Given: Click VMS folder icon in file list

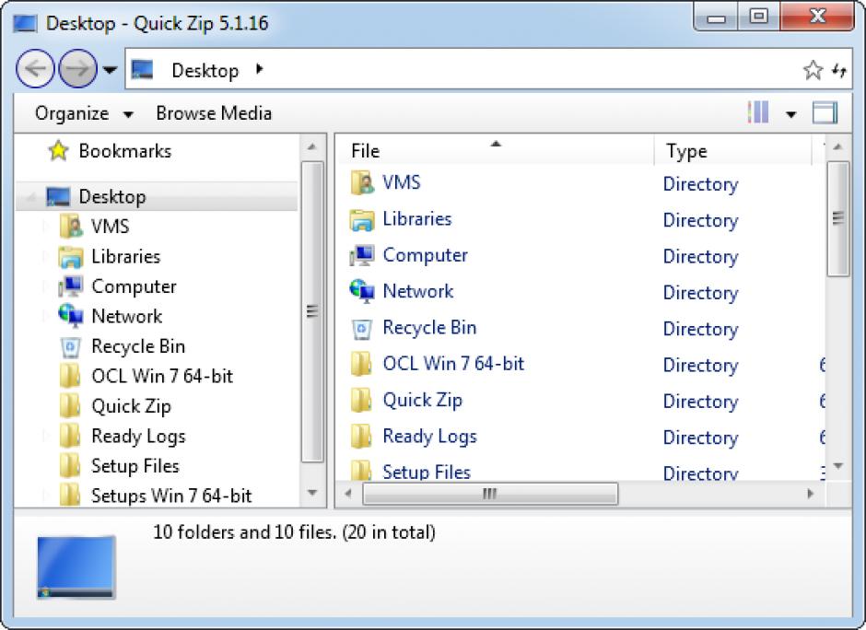Looking at the screenshot, I should 362,182.
